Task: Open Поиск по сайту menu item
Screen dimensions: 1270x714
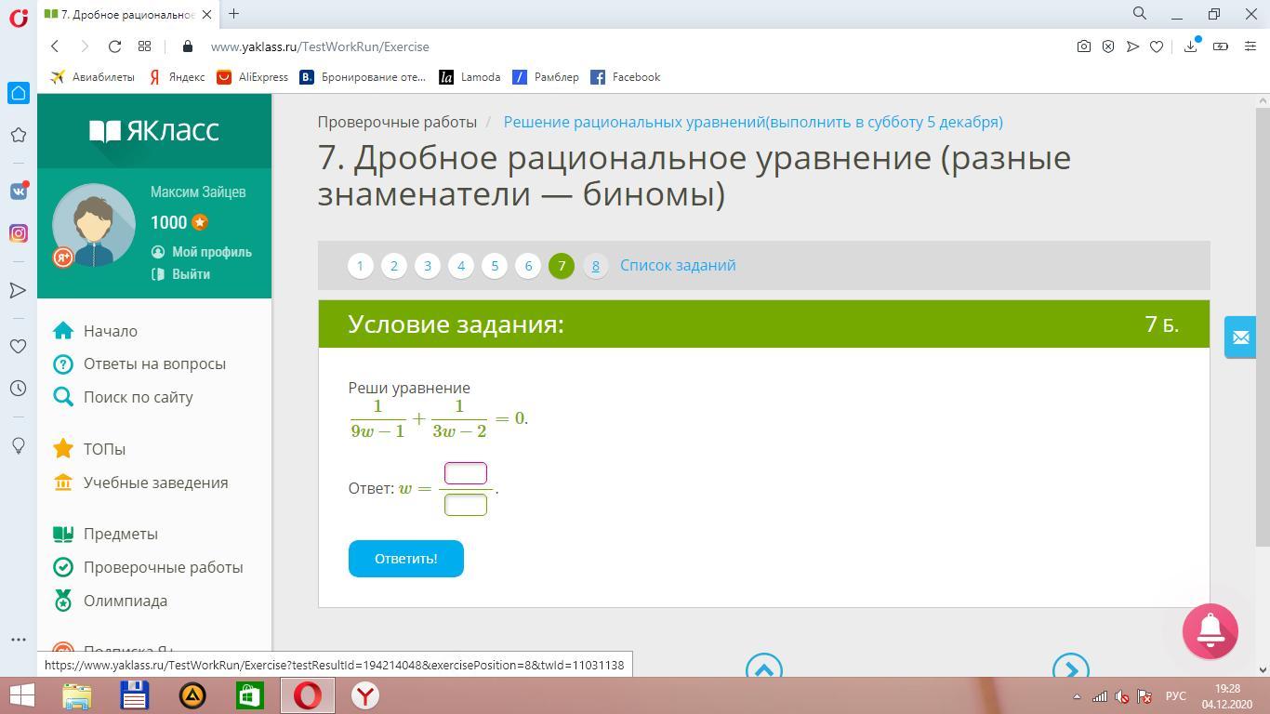Action: point(139,397)
